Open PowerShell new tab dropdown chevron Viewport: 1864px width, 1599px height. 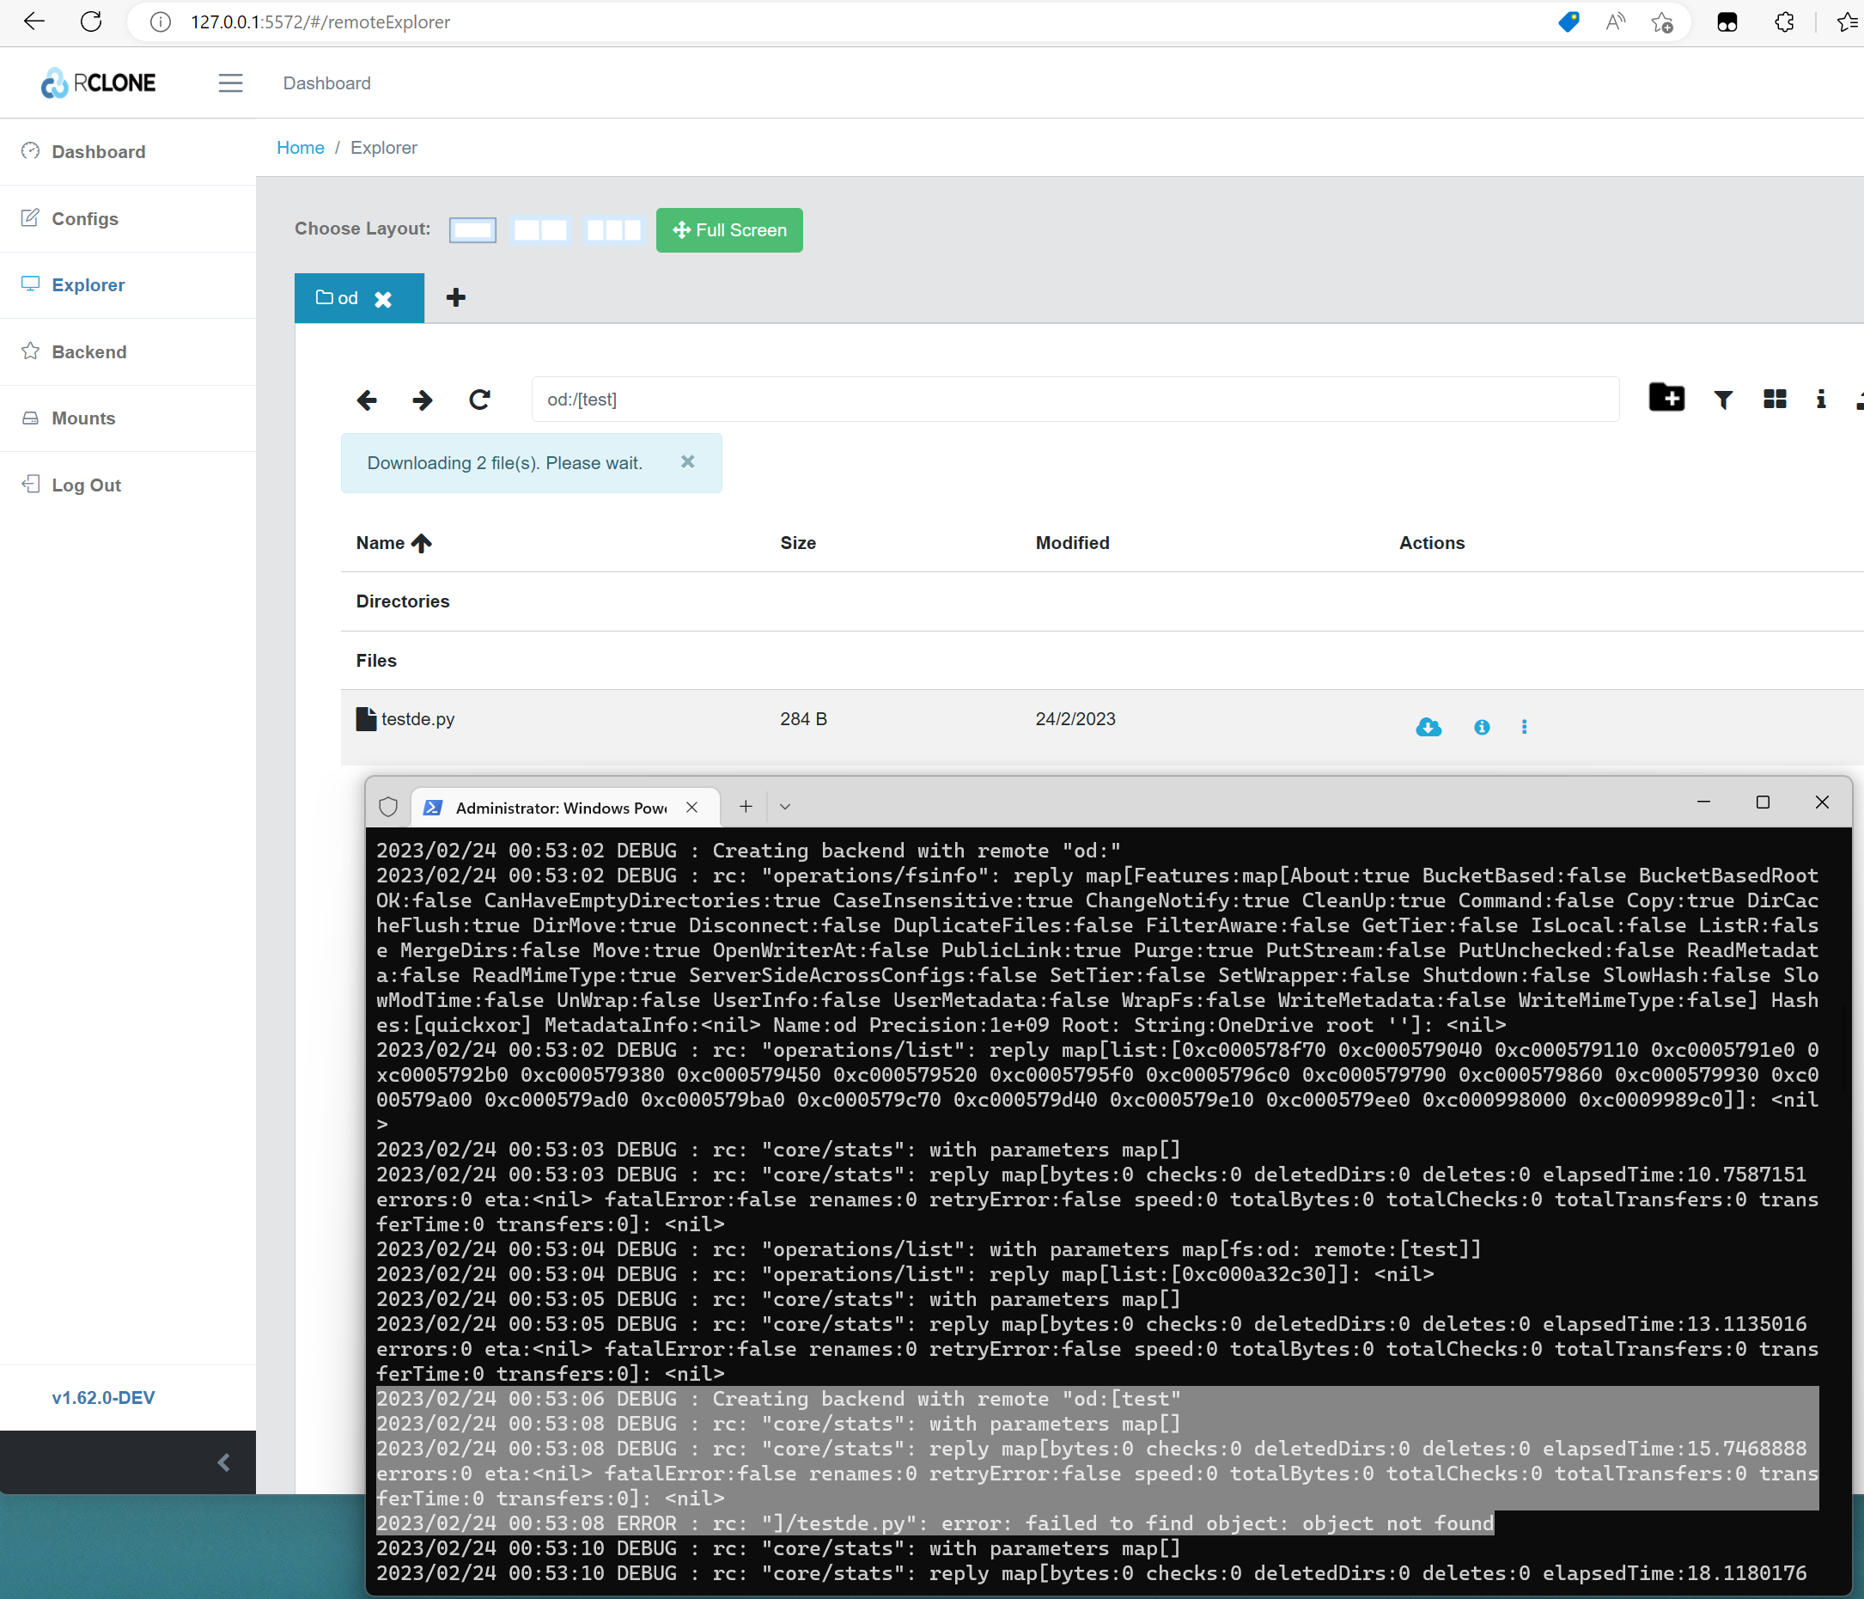pyautogui.click(x=784, y=807)
